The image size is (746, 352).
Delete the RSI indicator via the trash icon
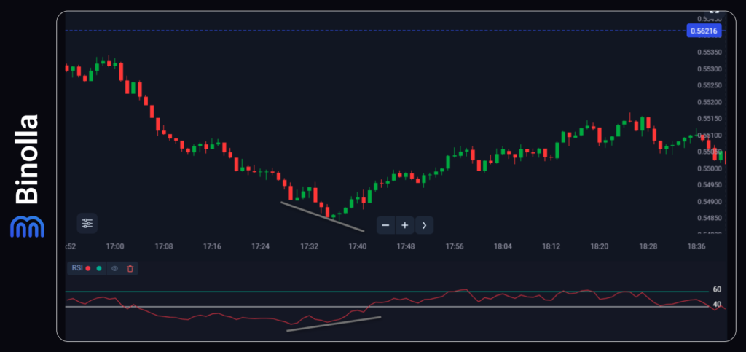[x=130, y=268]
